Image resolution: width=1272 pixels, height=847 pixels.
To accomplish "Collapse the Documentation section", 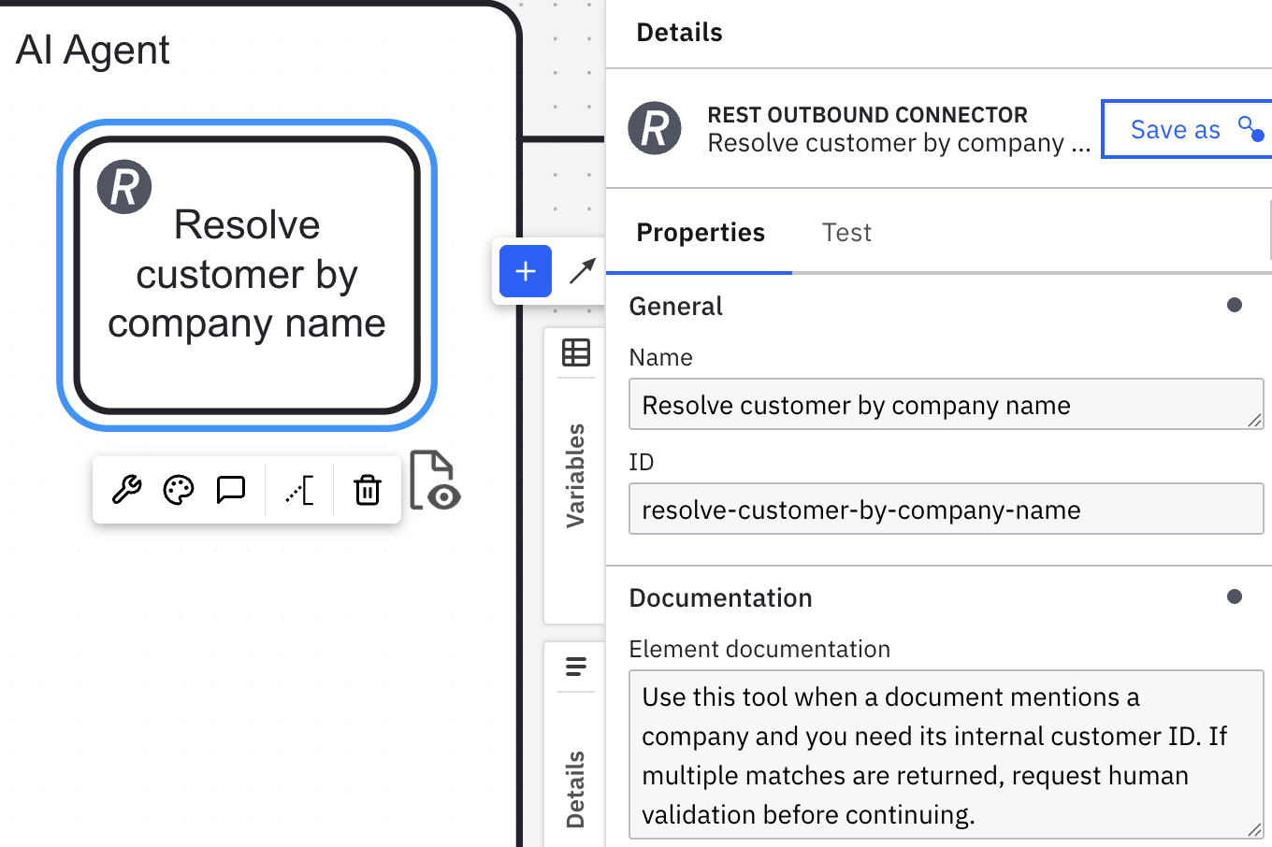I will click(939, 597).
